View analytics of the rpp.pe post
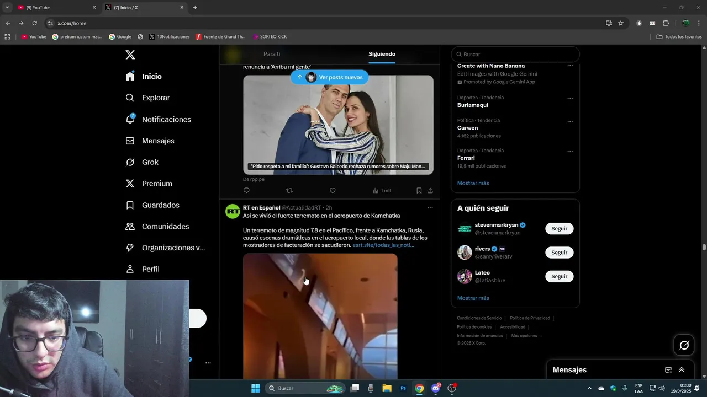Viewport: 707px width, 397px height. [x=381, y=191]
